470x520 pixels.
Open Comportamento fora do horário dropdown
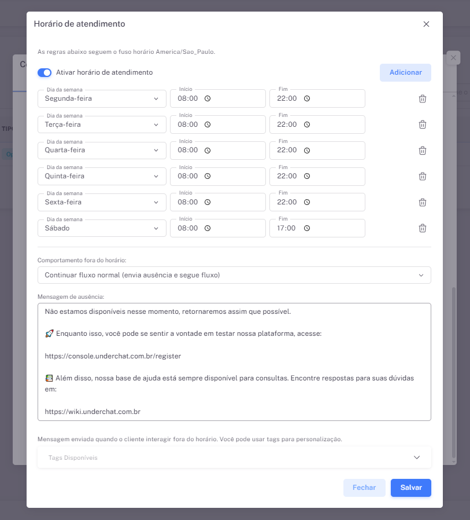click(x=234, y=275)
